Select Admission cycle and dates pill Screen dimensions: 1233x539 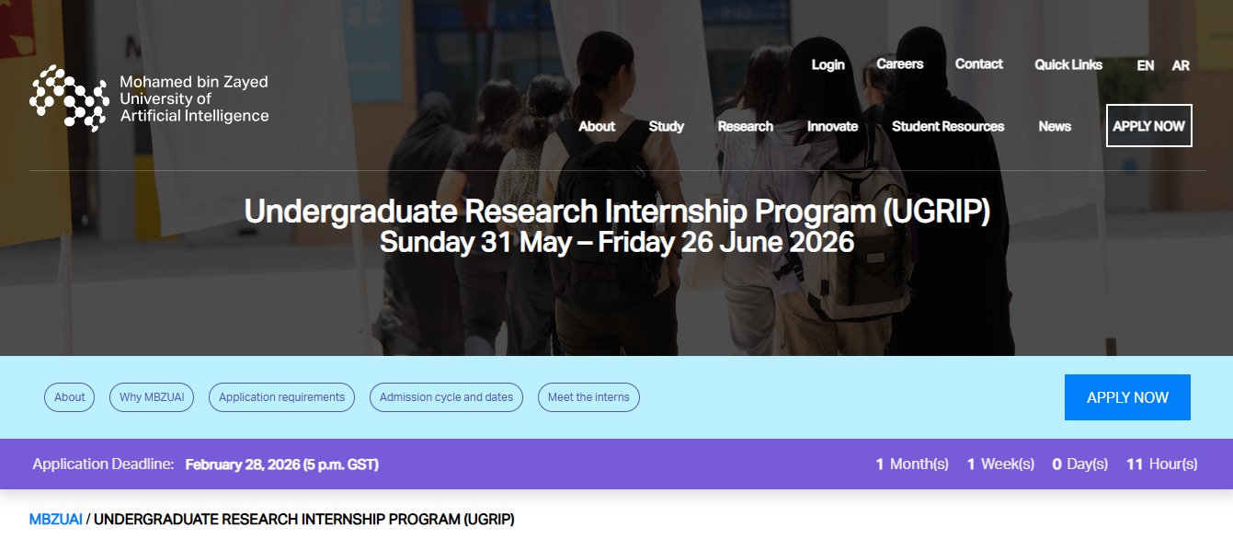446,397
